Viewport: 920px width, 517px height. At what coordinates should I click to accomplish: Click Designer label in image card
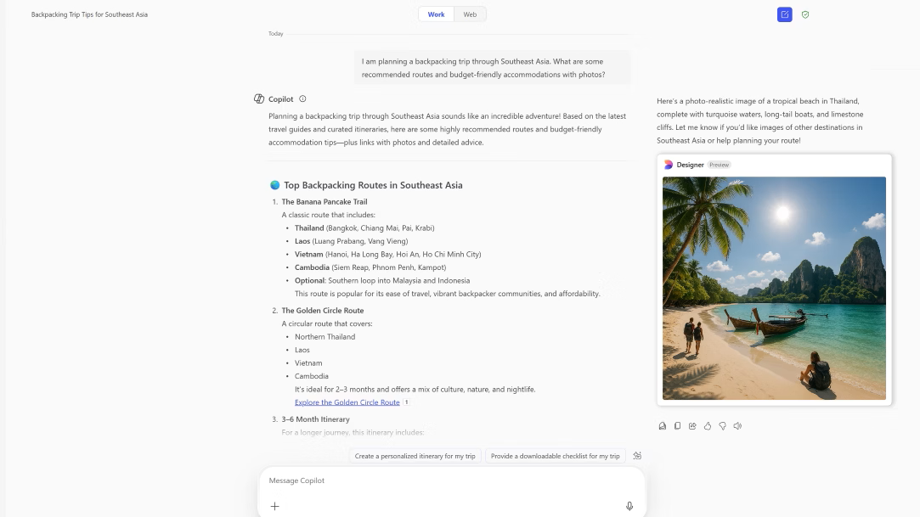[x=690, y=165]
